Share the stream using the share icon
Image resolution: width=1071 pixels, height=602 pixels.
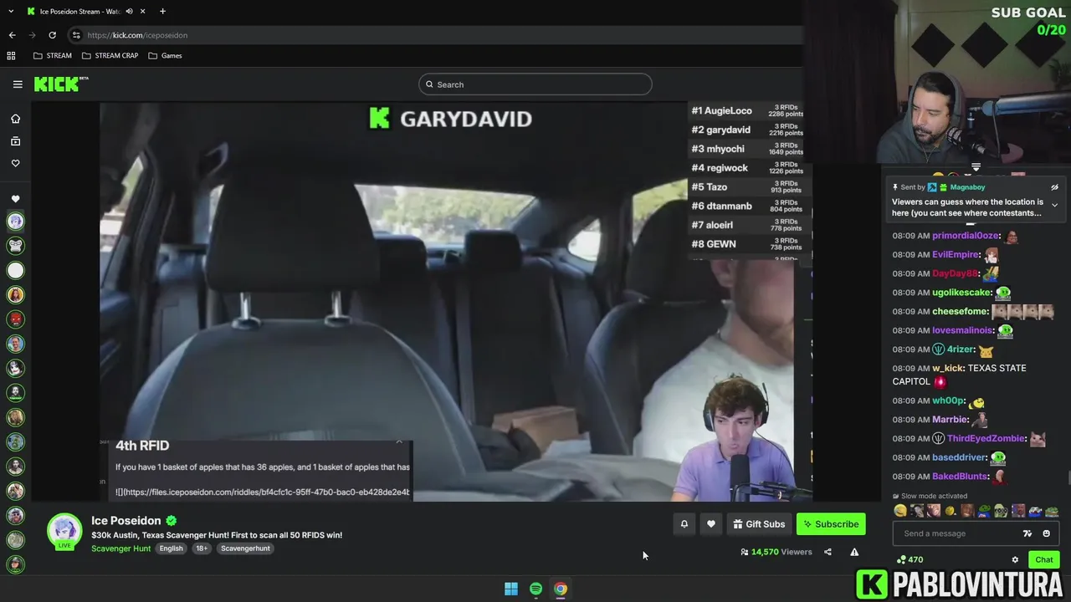(828, 552)
